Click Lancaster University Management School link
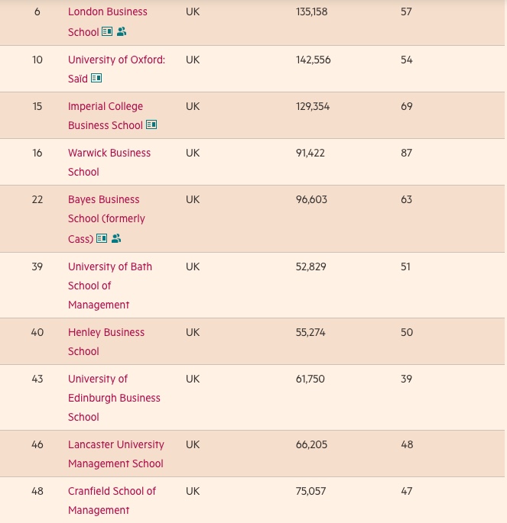Screen dimensions: 507x523 (x=116, y=454)
